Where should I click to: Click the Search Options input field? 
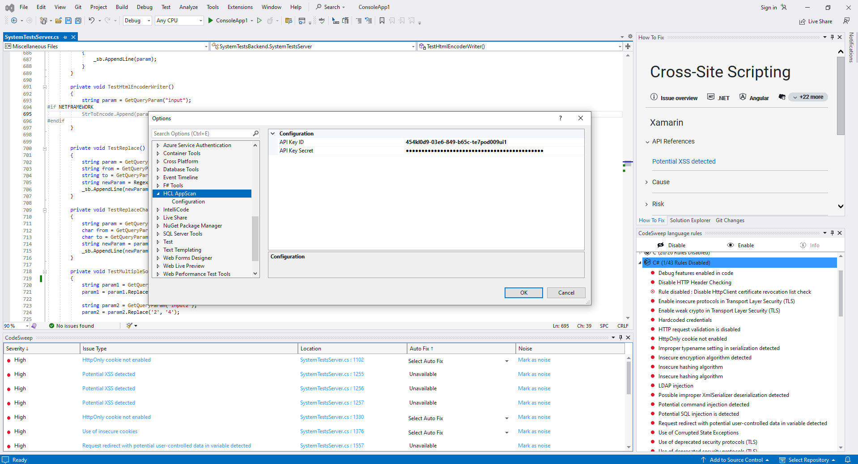coord(202,134)
